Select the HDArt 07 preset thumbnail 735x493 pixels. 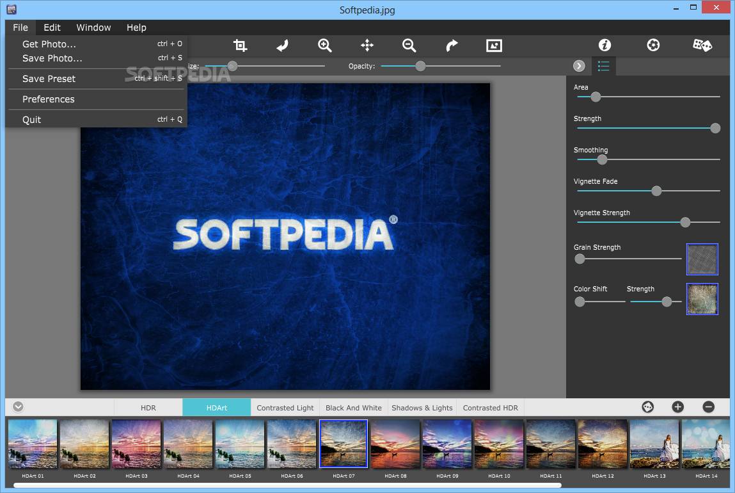pos(344,444)
